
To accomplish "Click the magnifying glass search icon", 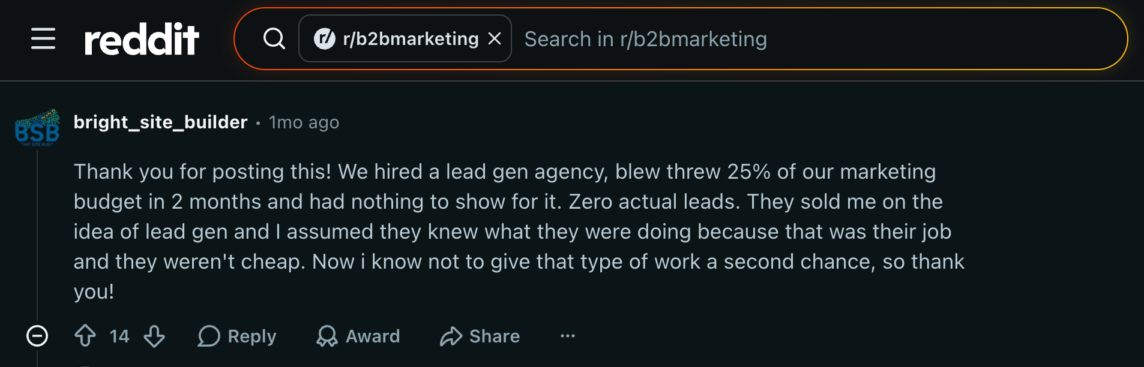I will tap(274, 39).
